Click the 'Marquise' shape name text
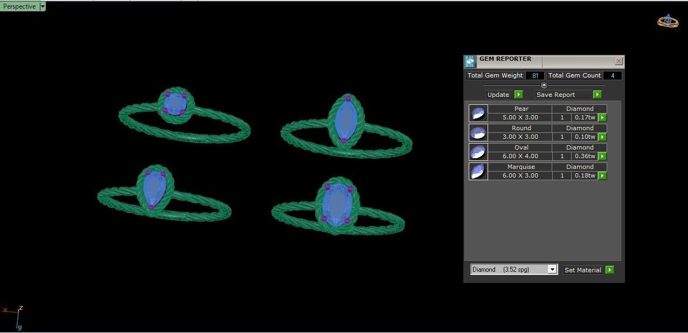Image resolution: width=688 pixels, height=333 pixels. coord(521,167)
